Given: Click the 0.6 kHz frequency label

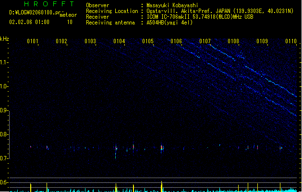Looking at the screenshot, I should tap(4, 182).
